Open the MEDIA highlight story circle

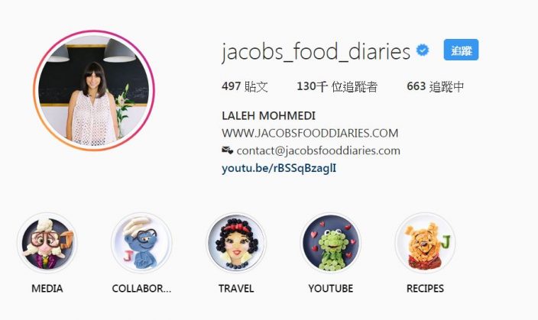pyautogui.click(x=47, y=243)
